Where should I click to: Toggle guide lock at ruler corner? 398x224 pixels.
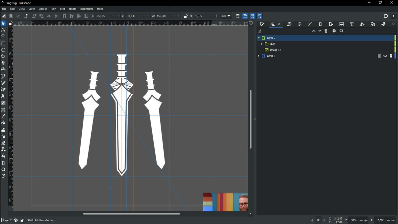[11, 23]
